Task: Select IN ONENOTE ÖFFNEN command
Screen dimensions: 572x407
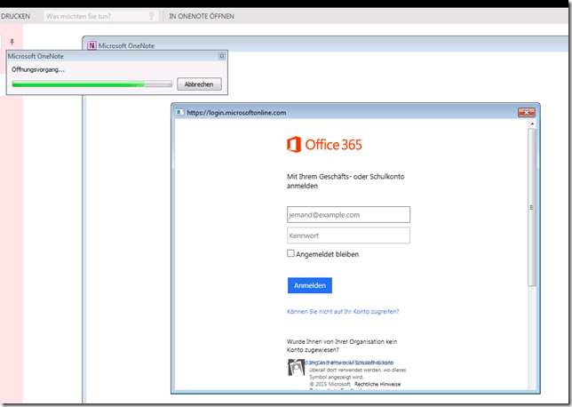Action: tap(203, 16)
